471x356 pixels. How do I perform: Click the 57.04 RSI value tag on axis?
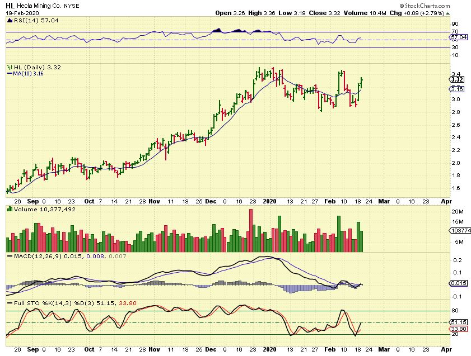[x=459, y=37]
